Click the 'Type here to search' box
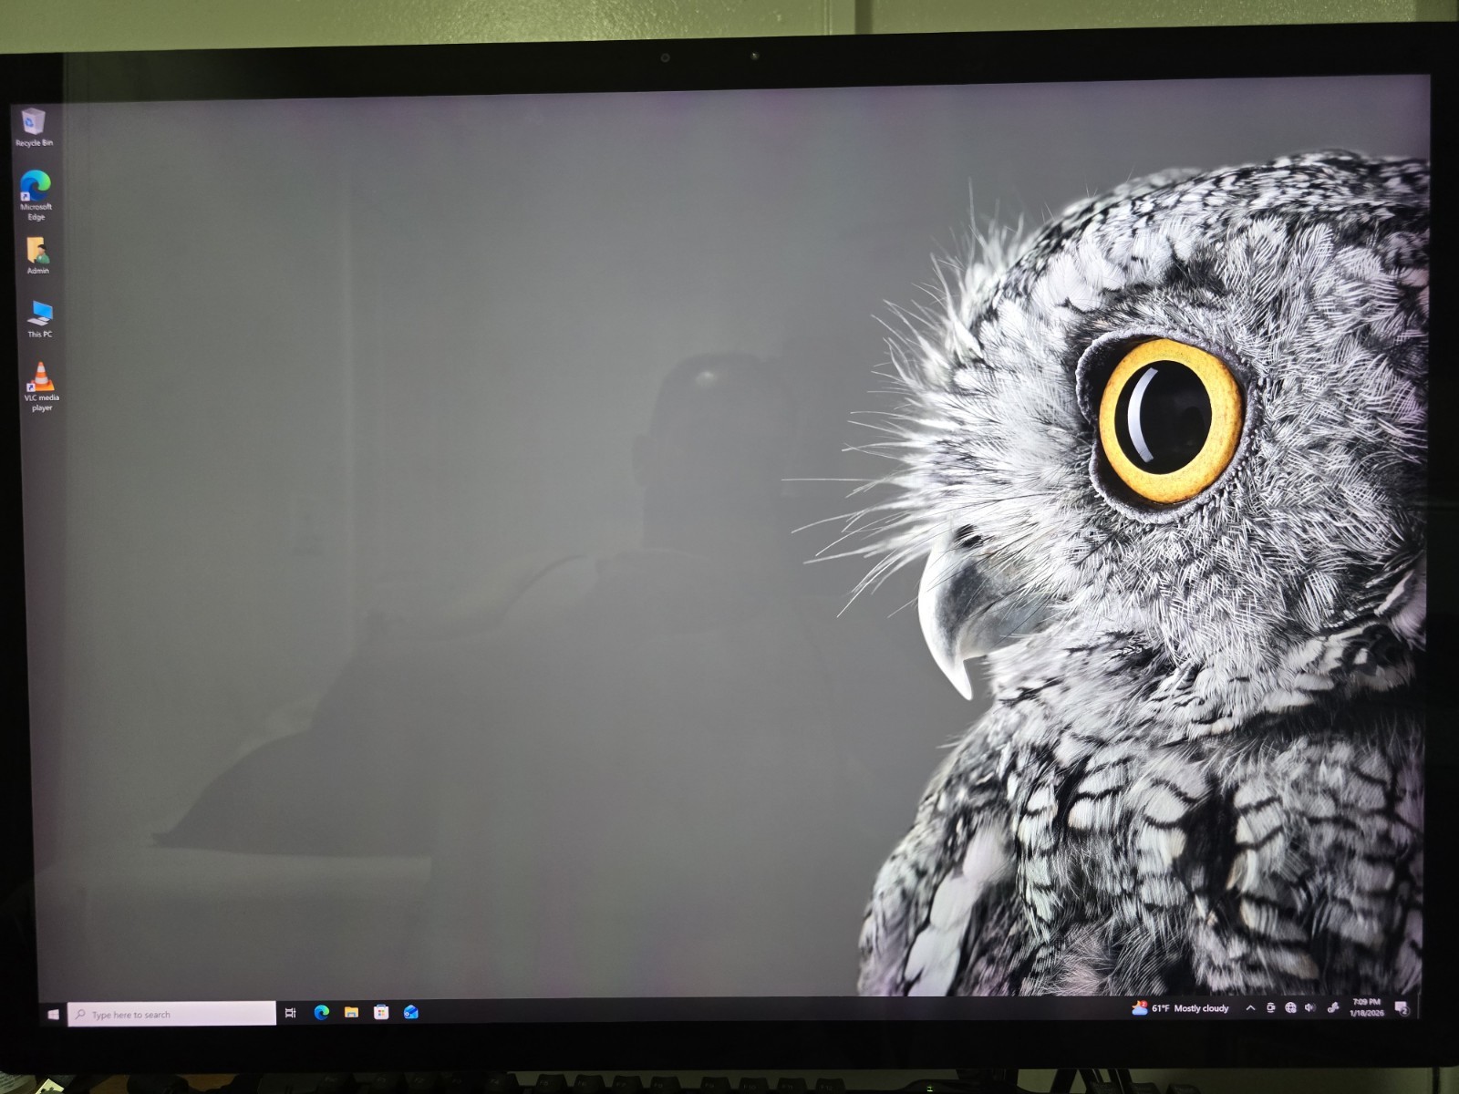Image resolution: width=1459 pixels, height=1094 pixels. click(171, 1014)
